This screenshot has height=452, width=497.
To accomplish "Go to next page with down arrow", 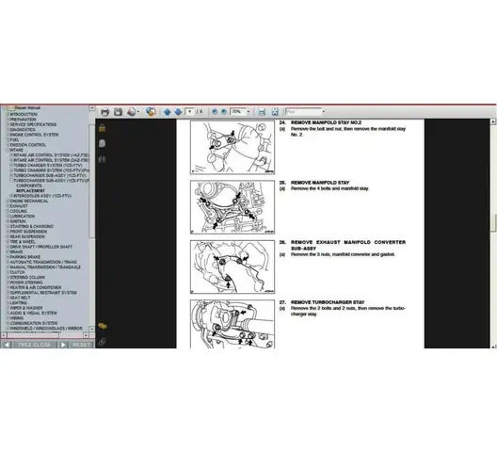I will 178,112.
